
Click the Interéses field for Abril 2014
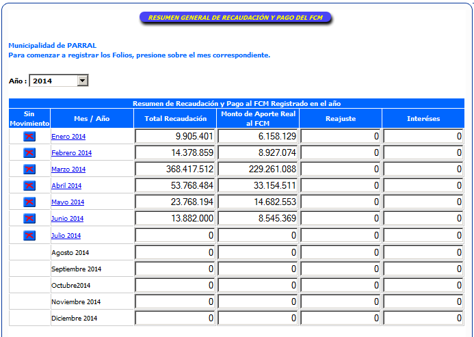tap(423, 185)
